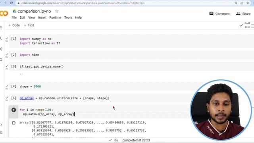Click the share page icon in address bar
The image size is (254, 143).
pos(242,3)
